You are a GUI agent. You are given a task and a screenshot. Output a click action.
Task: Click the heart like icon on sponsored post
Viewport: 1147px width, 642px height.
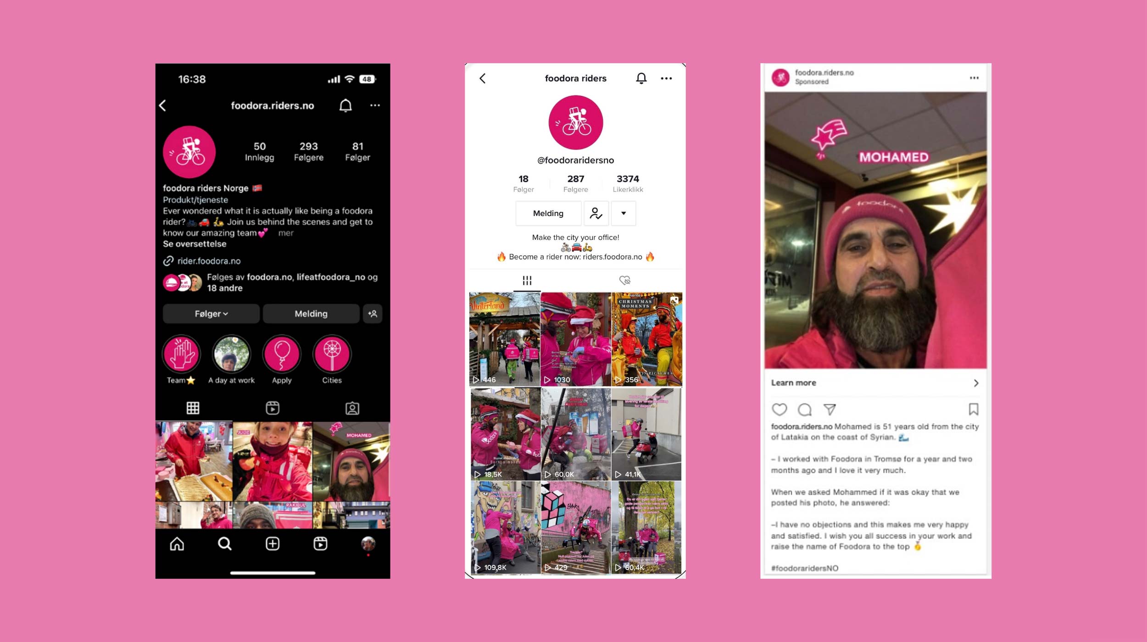click(779, 409)
